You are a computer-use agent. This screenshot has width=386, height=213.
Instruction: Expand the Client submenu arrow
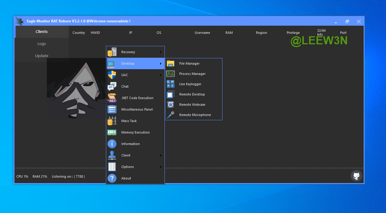[x=161, y=155]
